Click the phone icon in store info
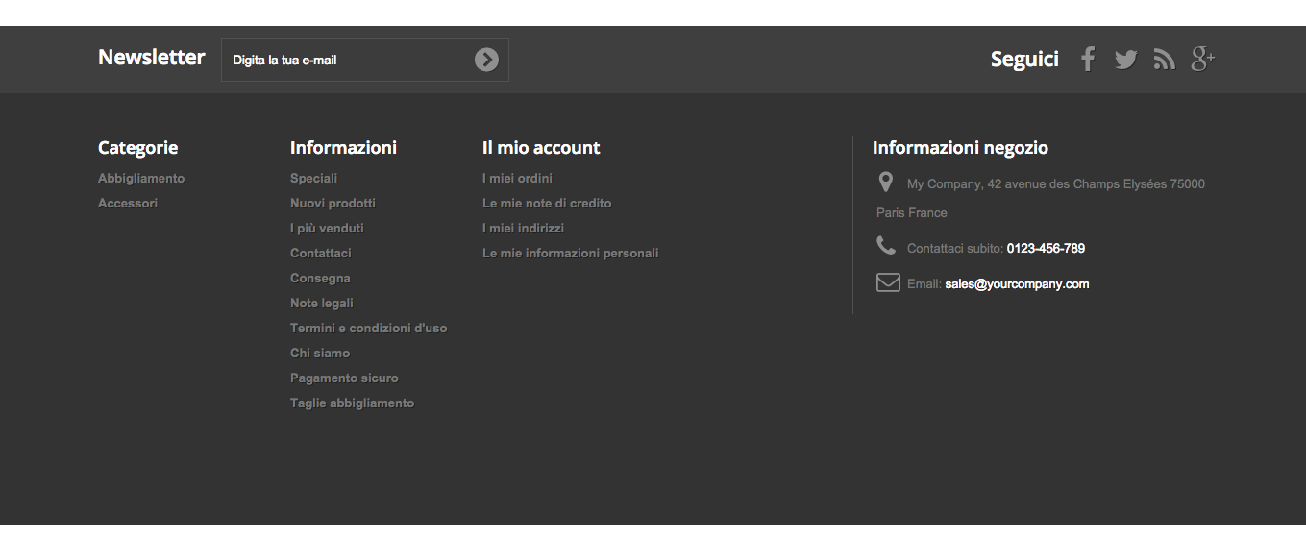The height and width of the screenshot is (537, 1306). 886,247
